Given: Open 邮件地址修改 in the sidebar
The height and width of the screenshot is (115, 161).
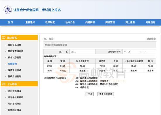Looking at the screenshot, I should (x=15, y=110).
